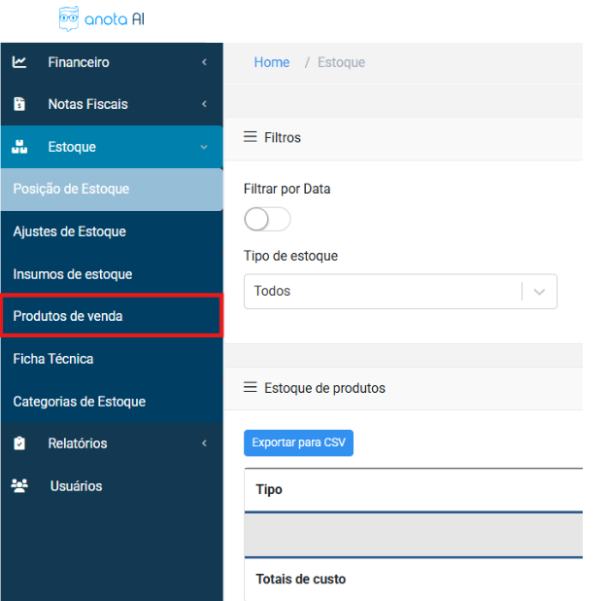Image resolution: width=607 pixels, height=601 pixels.
Task: Open Posição de Estoque submenu item
Action: (112, 190)
